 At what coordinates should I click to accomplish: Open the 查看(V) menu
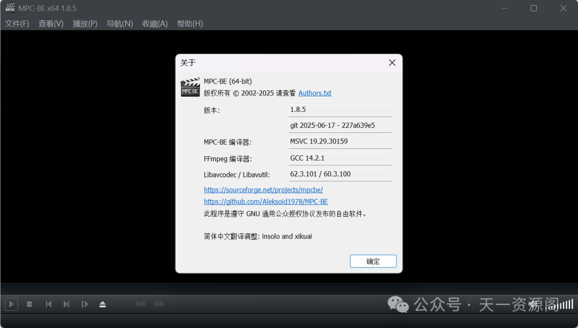coord(51,24)
